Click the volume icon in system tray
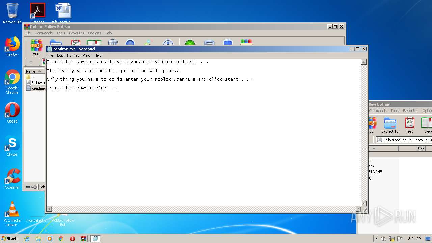Viewport: 432px width, 243px height. click(x=384, y=239)
